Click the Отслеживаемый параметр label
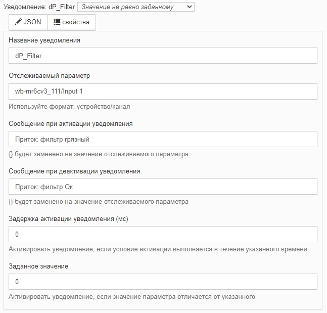Screen dimensions: 327x313 (x=49, y=75)
